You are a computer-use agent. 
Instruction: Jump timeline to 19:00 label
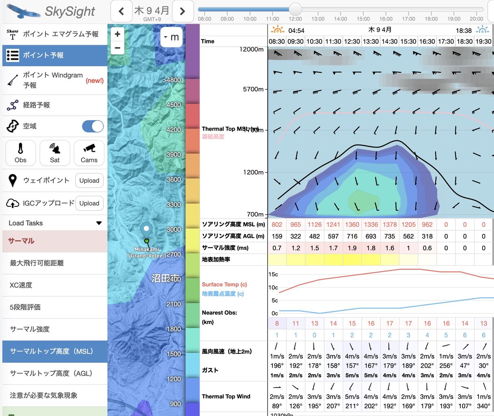(x=454, y=19)
